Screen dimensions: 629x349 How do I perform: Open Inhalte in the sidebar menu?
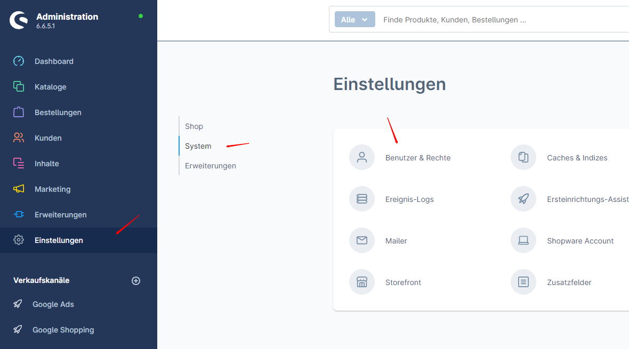tap(47, 164)
